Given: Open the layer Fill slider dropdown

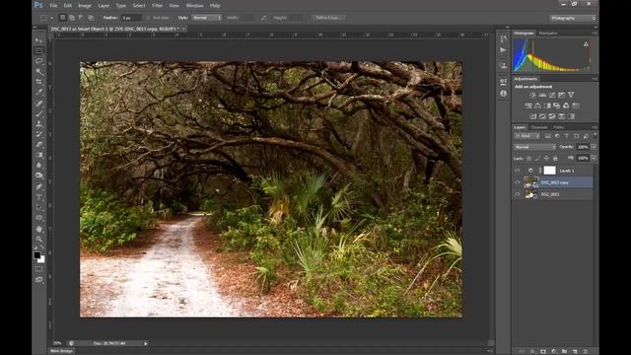Looking at the screenshot, I should (x=594, y=158).
